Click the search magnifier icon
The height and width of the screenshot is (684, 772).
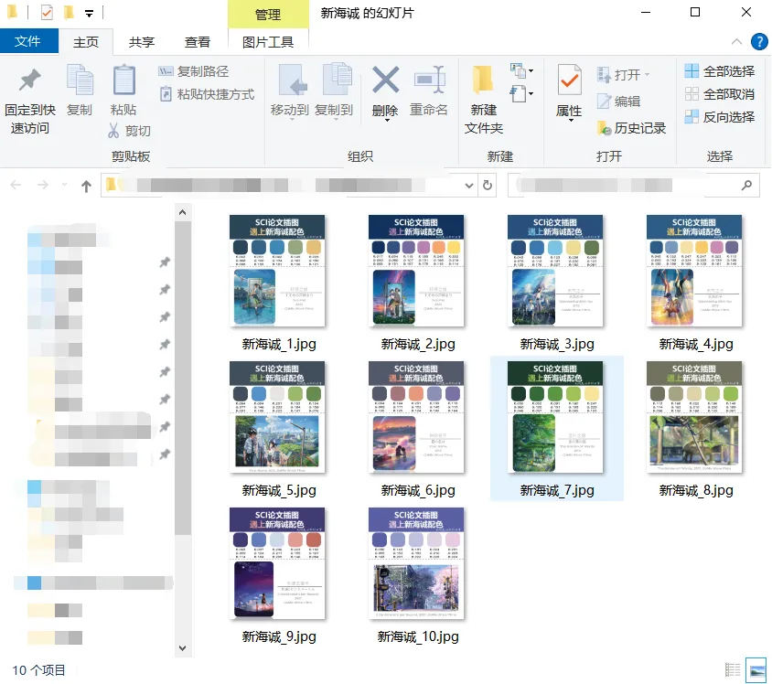pyautogui.click(x=747, y=186)
